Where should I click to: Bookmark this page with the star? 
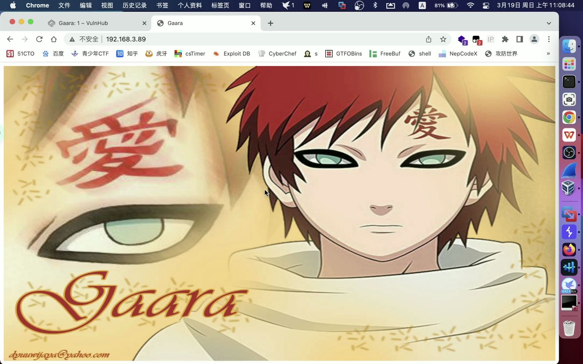tap(443, 39)
